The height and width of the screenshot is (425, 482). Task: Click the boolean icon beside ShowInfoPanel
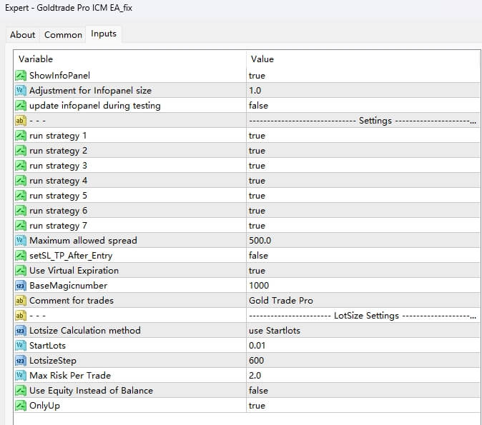click(x=20, y=76)
